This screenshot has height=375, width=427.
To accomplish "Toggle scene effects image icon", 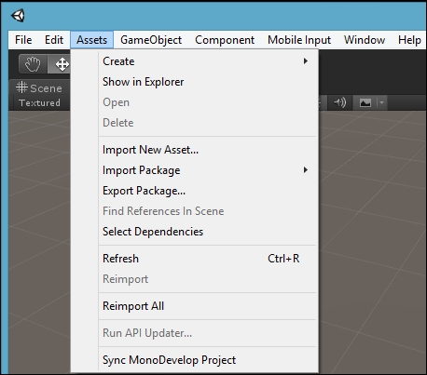I will pos(365,102).
